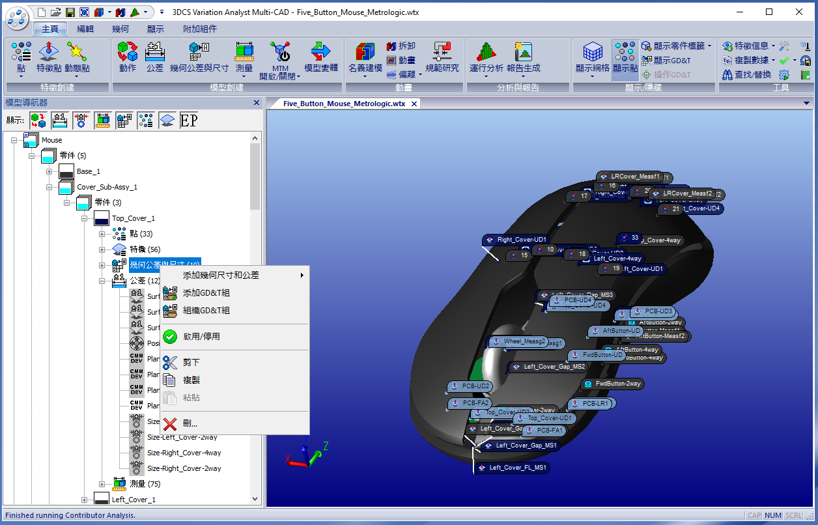Click the round 3DCS application menu button

click(18, 18)
